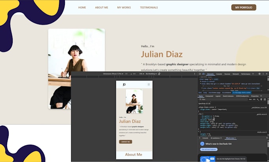Viewport: 269px width, 162px height.
Task: Click the device height input field
Action: click(x=134, y=74)
